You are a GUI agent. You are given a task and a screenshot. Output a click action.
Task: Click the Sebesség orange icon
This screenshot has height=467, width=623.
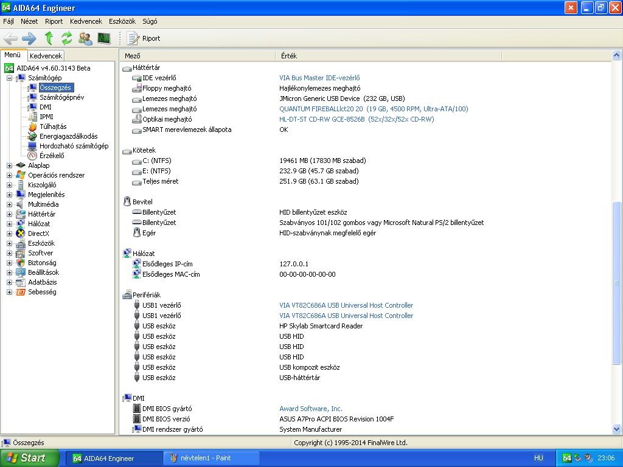(x=21, y=292)
